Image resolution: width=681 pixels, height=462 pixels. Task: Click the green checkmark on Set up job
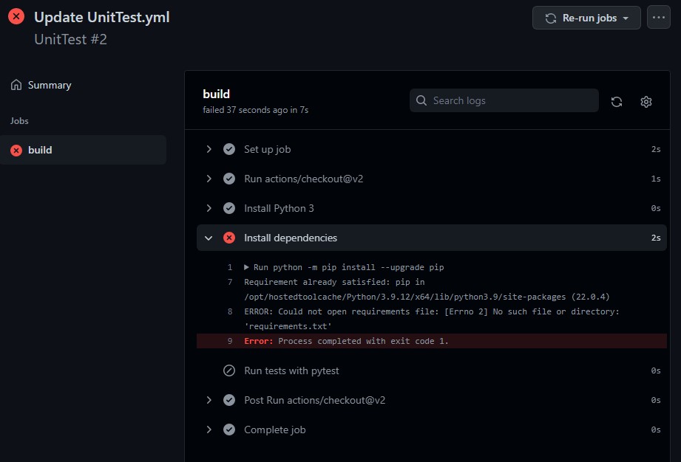229,149
